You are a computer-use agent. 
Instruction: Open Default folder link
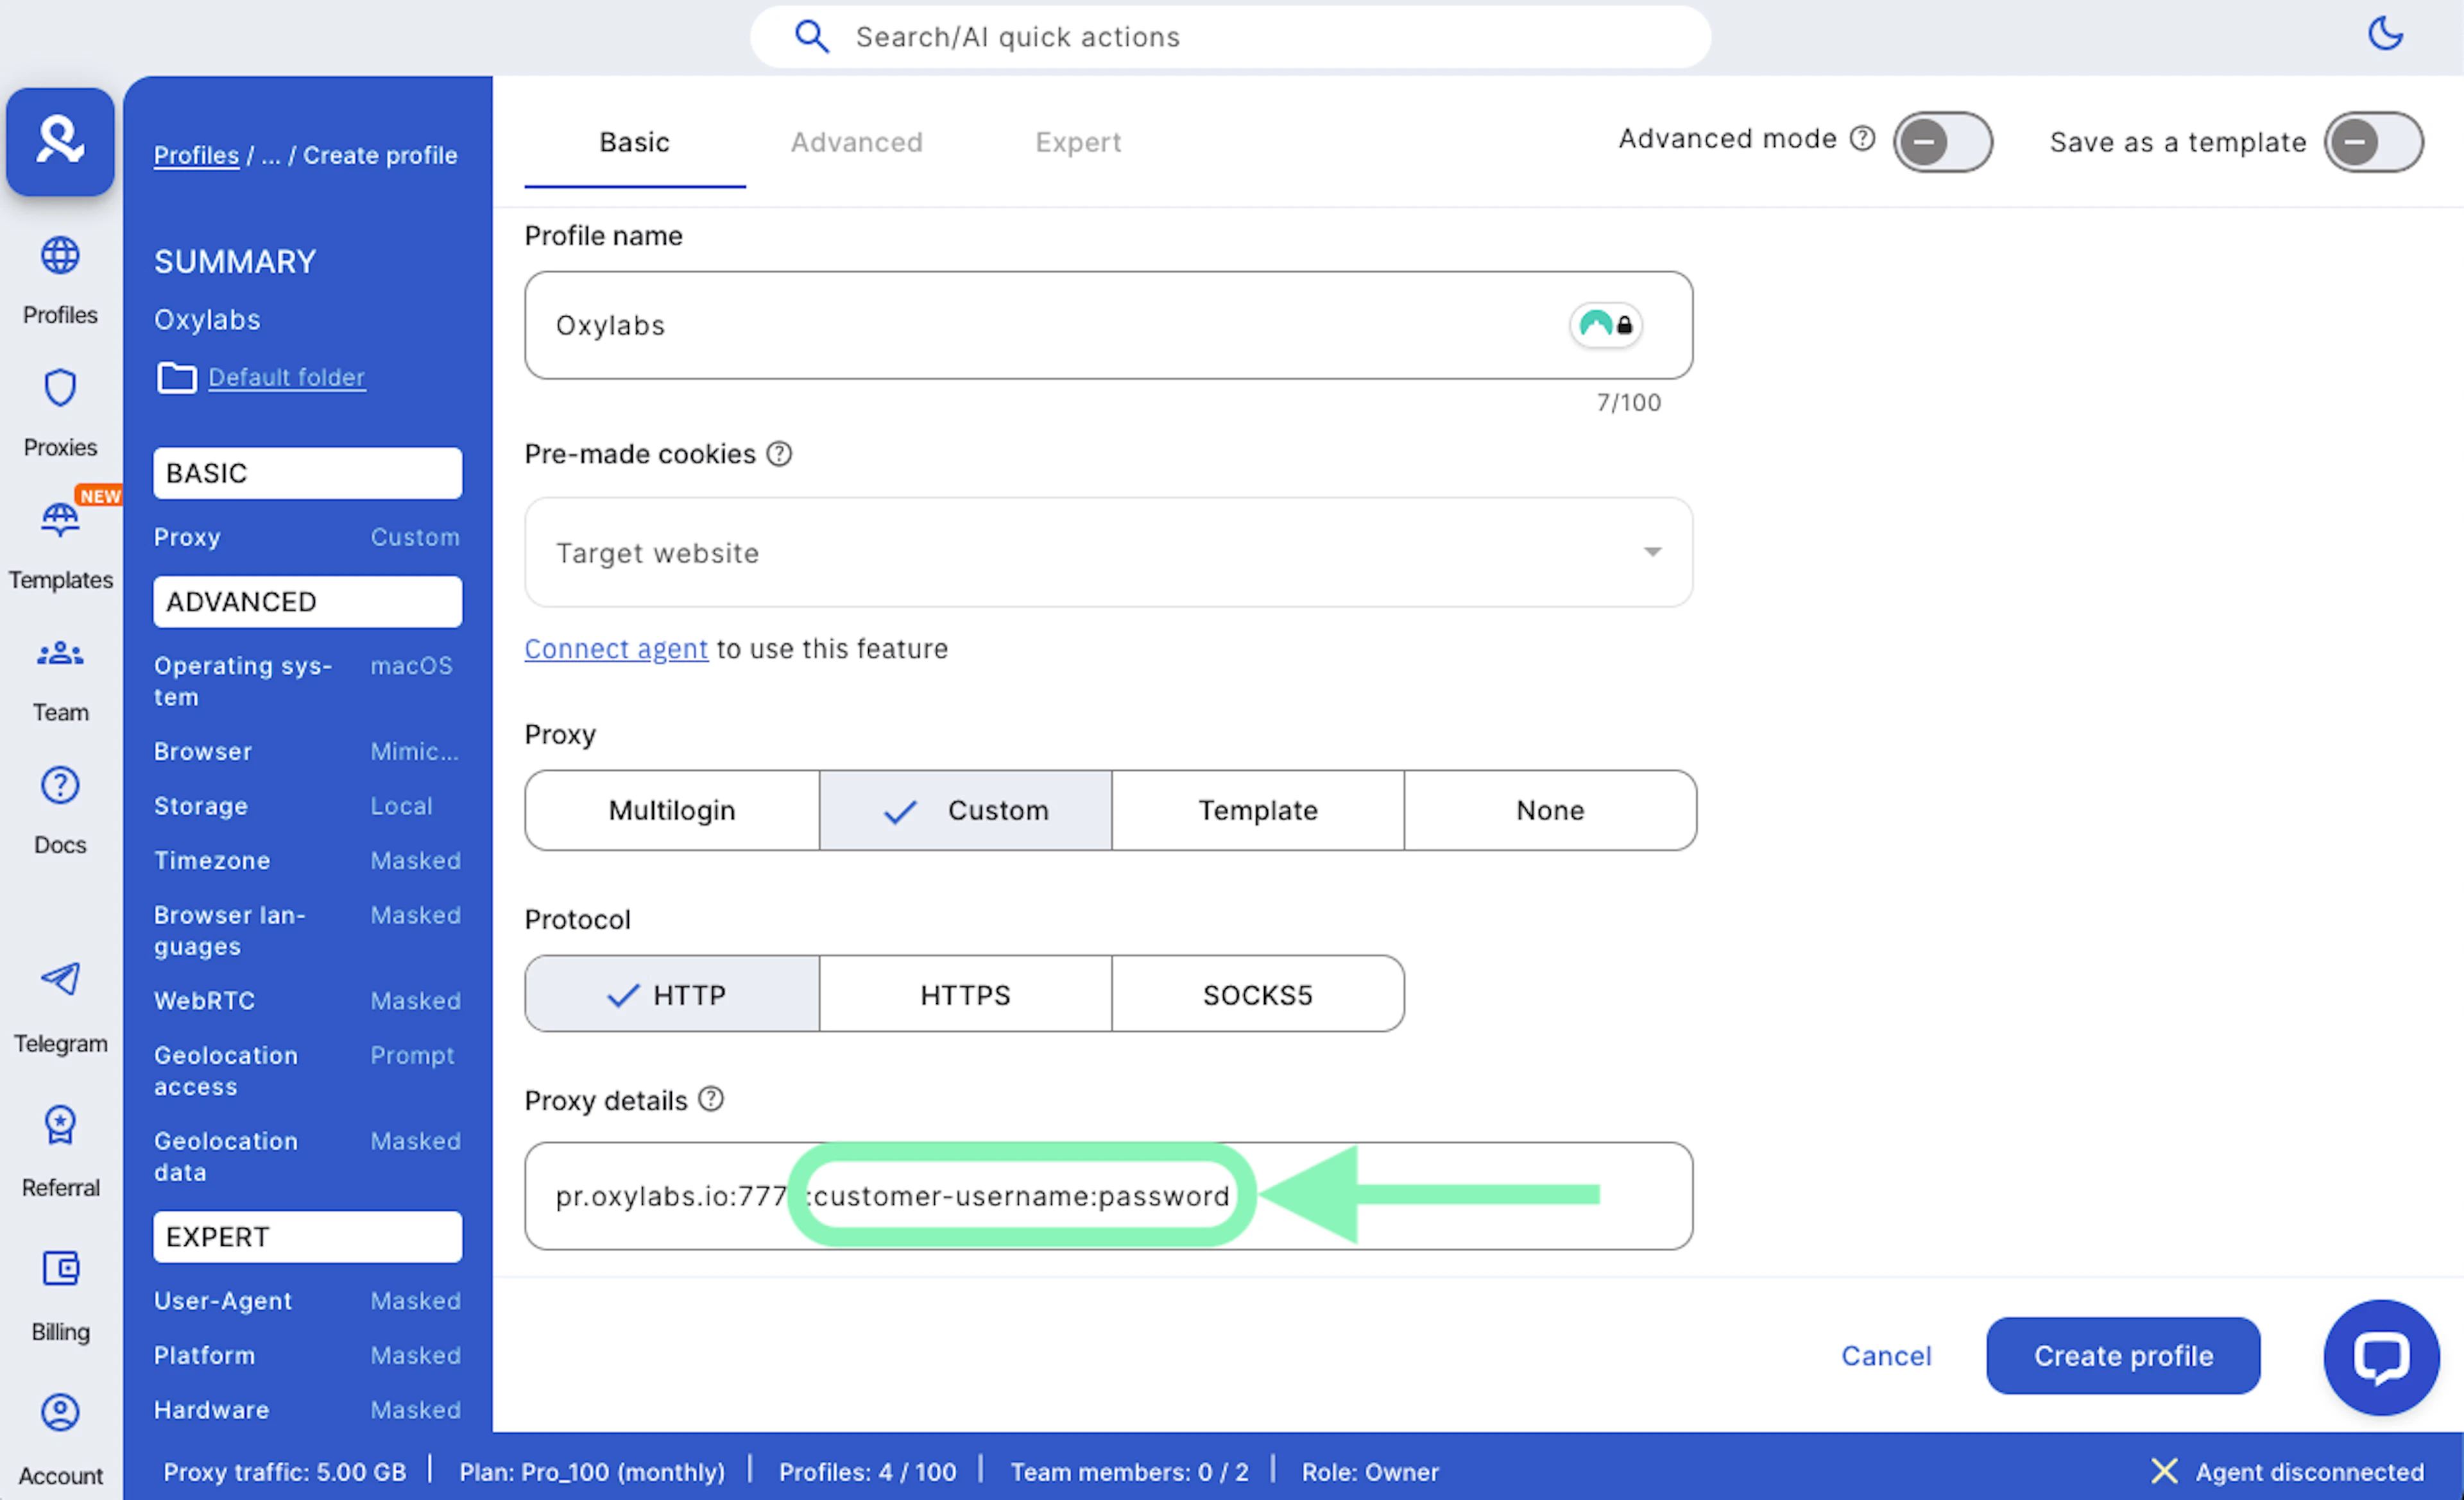286,376
